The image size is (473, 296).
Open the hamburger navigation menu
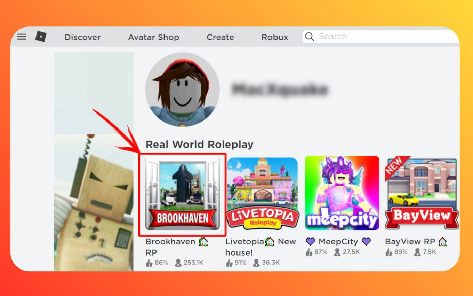(x=22, y=37)
